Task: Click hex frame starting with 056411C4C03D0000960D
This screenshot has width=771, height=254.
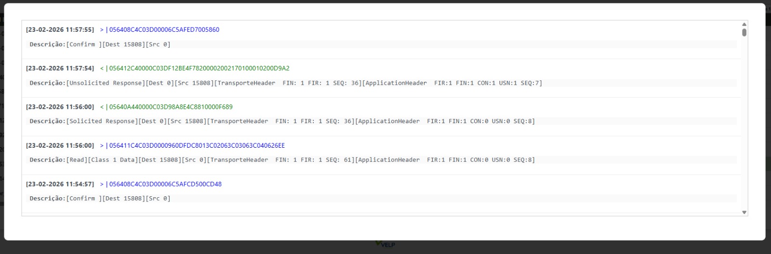Action: pyautogui.click(x=197, y=145)
